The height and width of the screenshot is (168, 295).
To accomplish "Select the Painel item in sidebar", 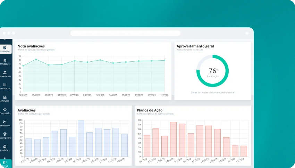I will tap(5, 163).
